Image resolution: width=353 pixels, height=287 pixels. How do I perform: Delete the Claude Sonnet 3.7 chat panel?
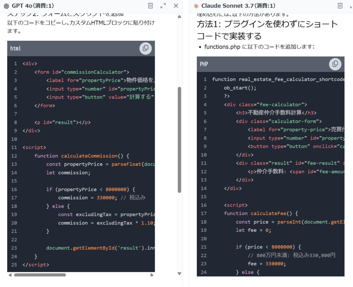click(340, 6)
